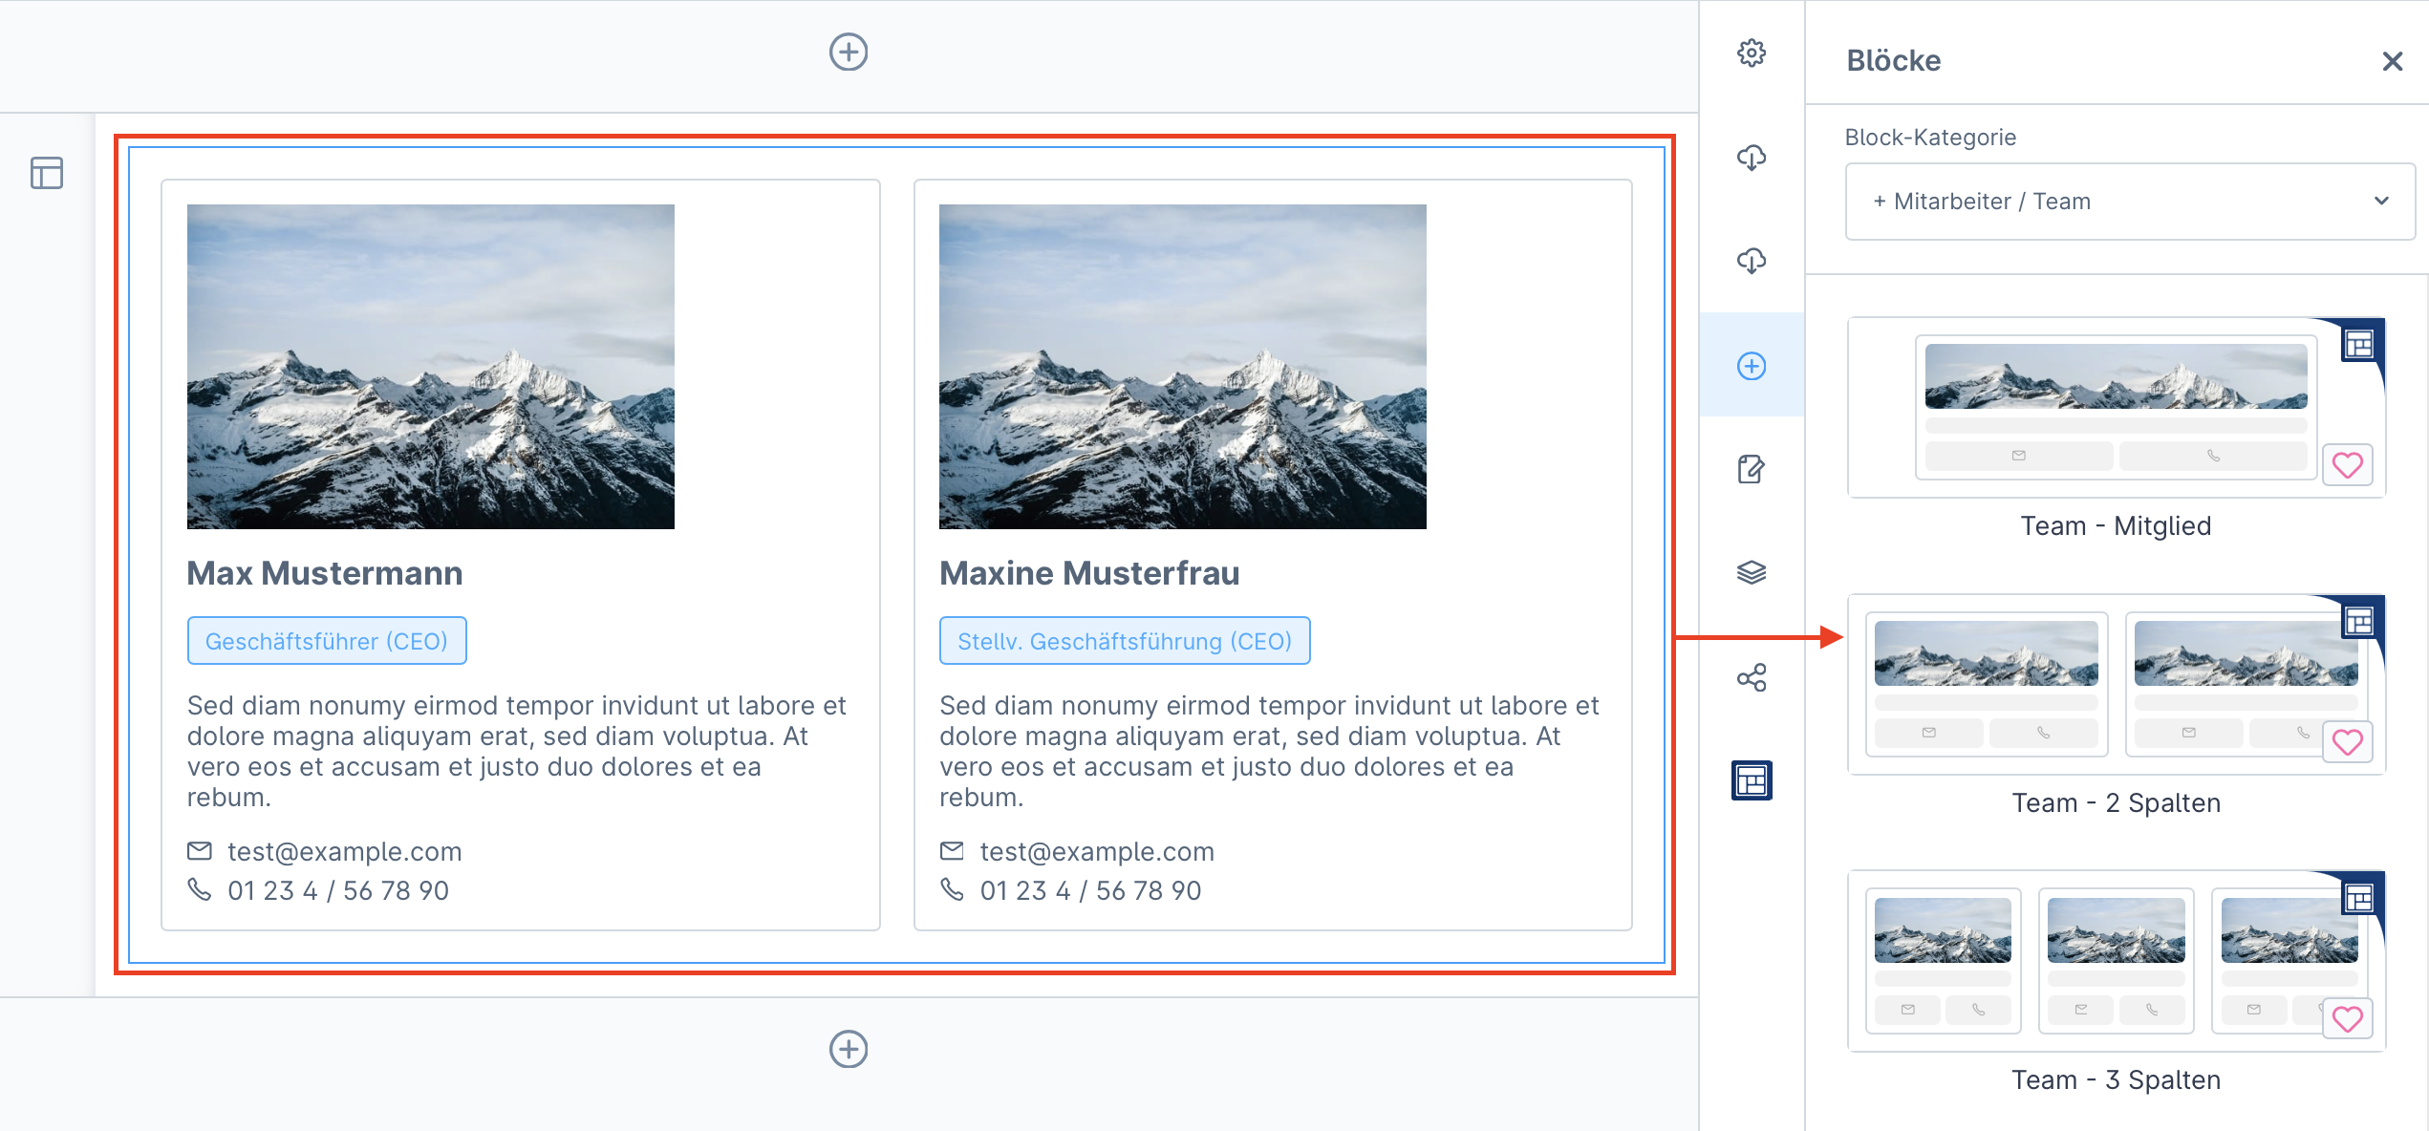Screen dimensions: 2429x1131
Task: Add a section with the bottom plus circle
Action: click(848, 1049)
